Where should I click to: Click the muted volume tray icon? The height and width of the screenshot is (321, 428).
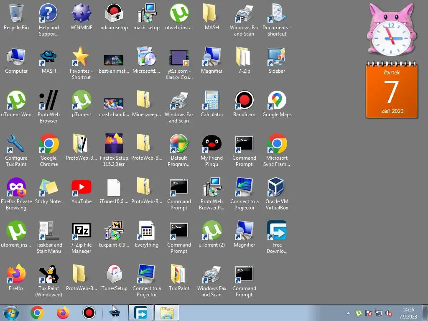389,313
